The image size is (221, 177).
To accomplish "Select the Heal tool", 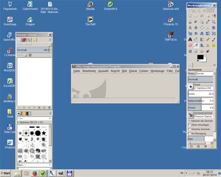I will [x=213, y=45].
